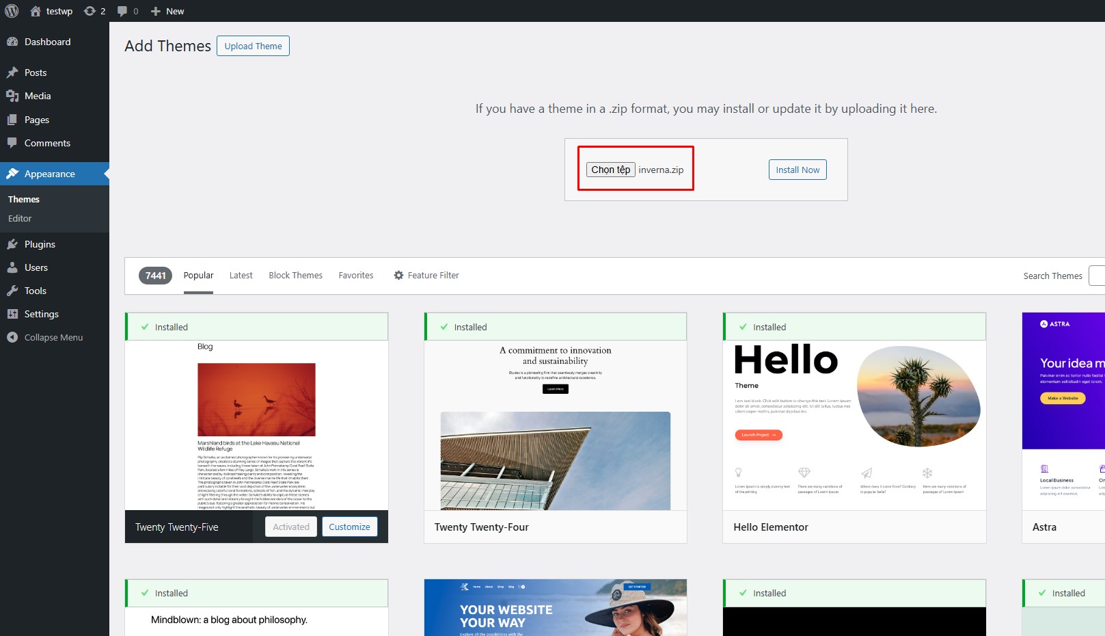Click Customize on Twenty Twenty-Five

tap(349, 527)
